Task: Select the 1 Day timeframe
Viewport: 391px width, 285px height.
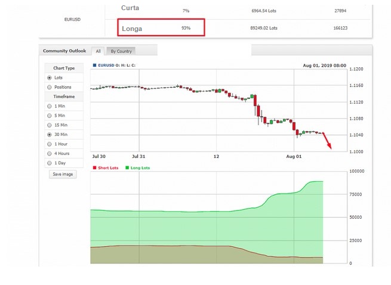Action: (50, 163)
